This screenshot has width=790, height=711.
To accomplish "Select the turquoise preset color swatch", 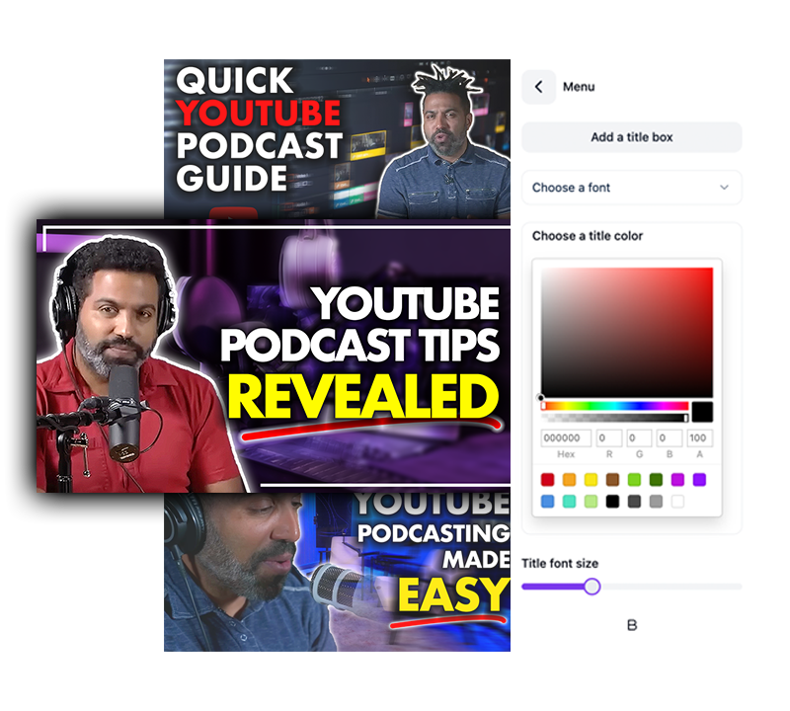I will [x=569, y=502].
